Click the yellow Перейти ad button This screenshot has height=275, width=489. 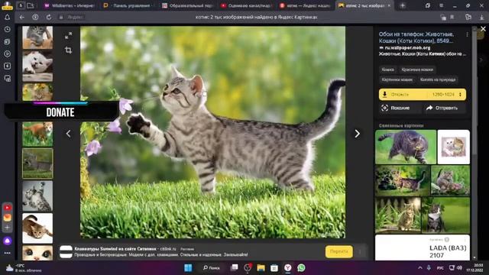339,251
